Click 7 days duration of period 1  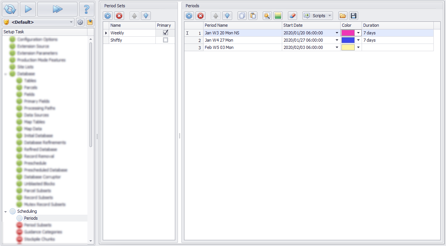pyautogui.click(x=370, y=33)
